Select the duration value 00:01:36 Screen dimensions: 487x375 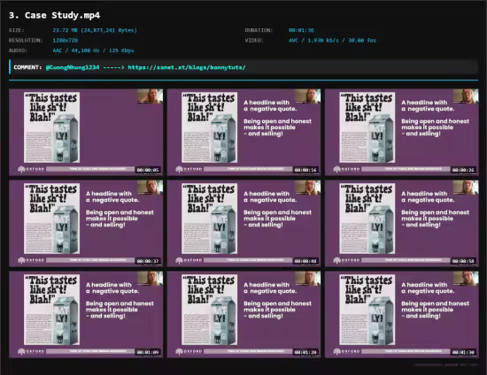point(301,30)
